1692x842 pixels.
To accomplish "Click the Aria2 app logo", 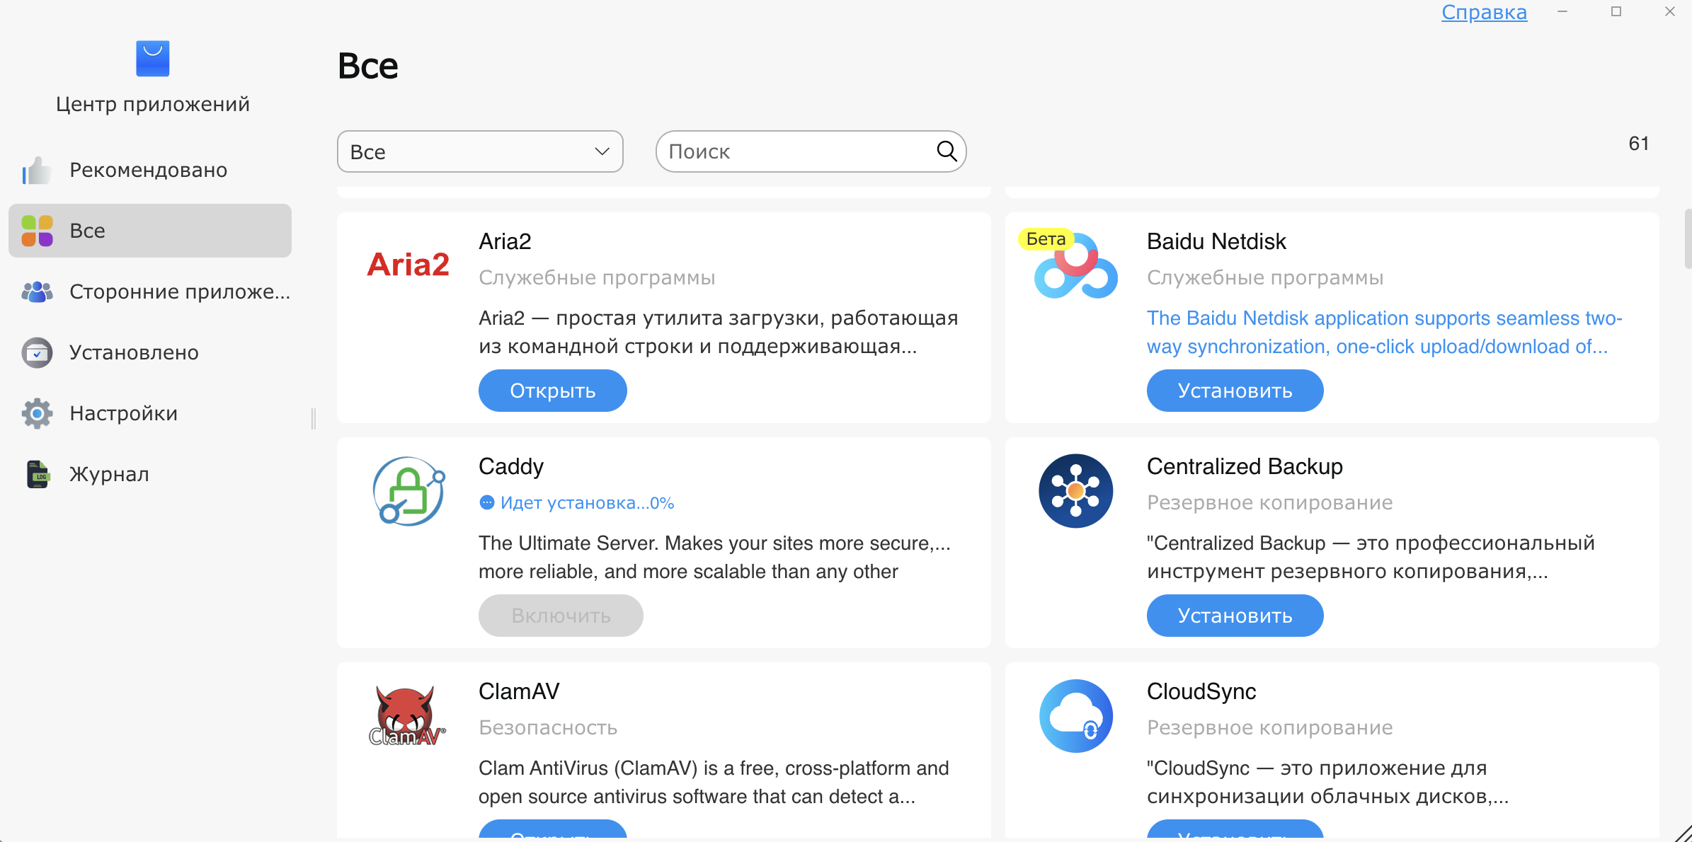I will coord(408,265).
